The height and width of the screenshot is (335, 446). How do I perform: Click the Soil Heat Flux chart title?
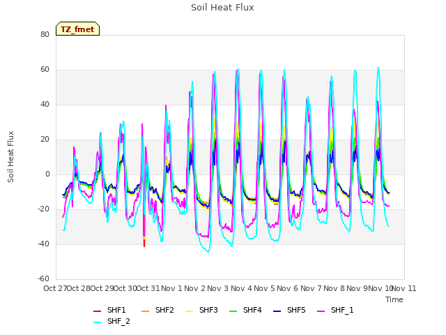[222, 8]
